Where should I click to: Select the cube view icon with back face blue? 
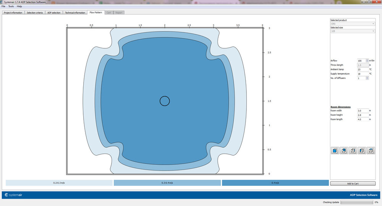343,151
